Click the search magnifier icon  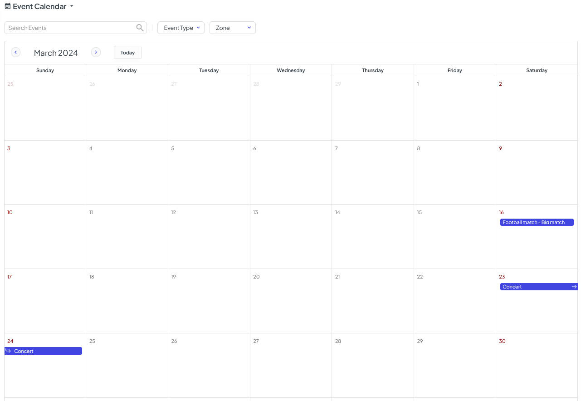140,28
